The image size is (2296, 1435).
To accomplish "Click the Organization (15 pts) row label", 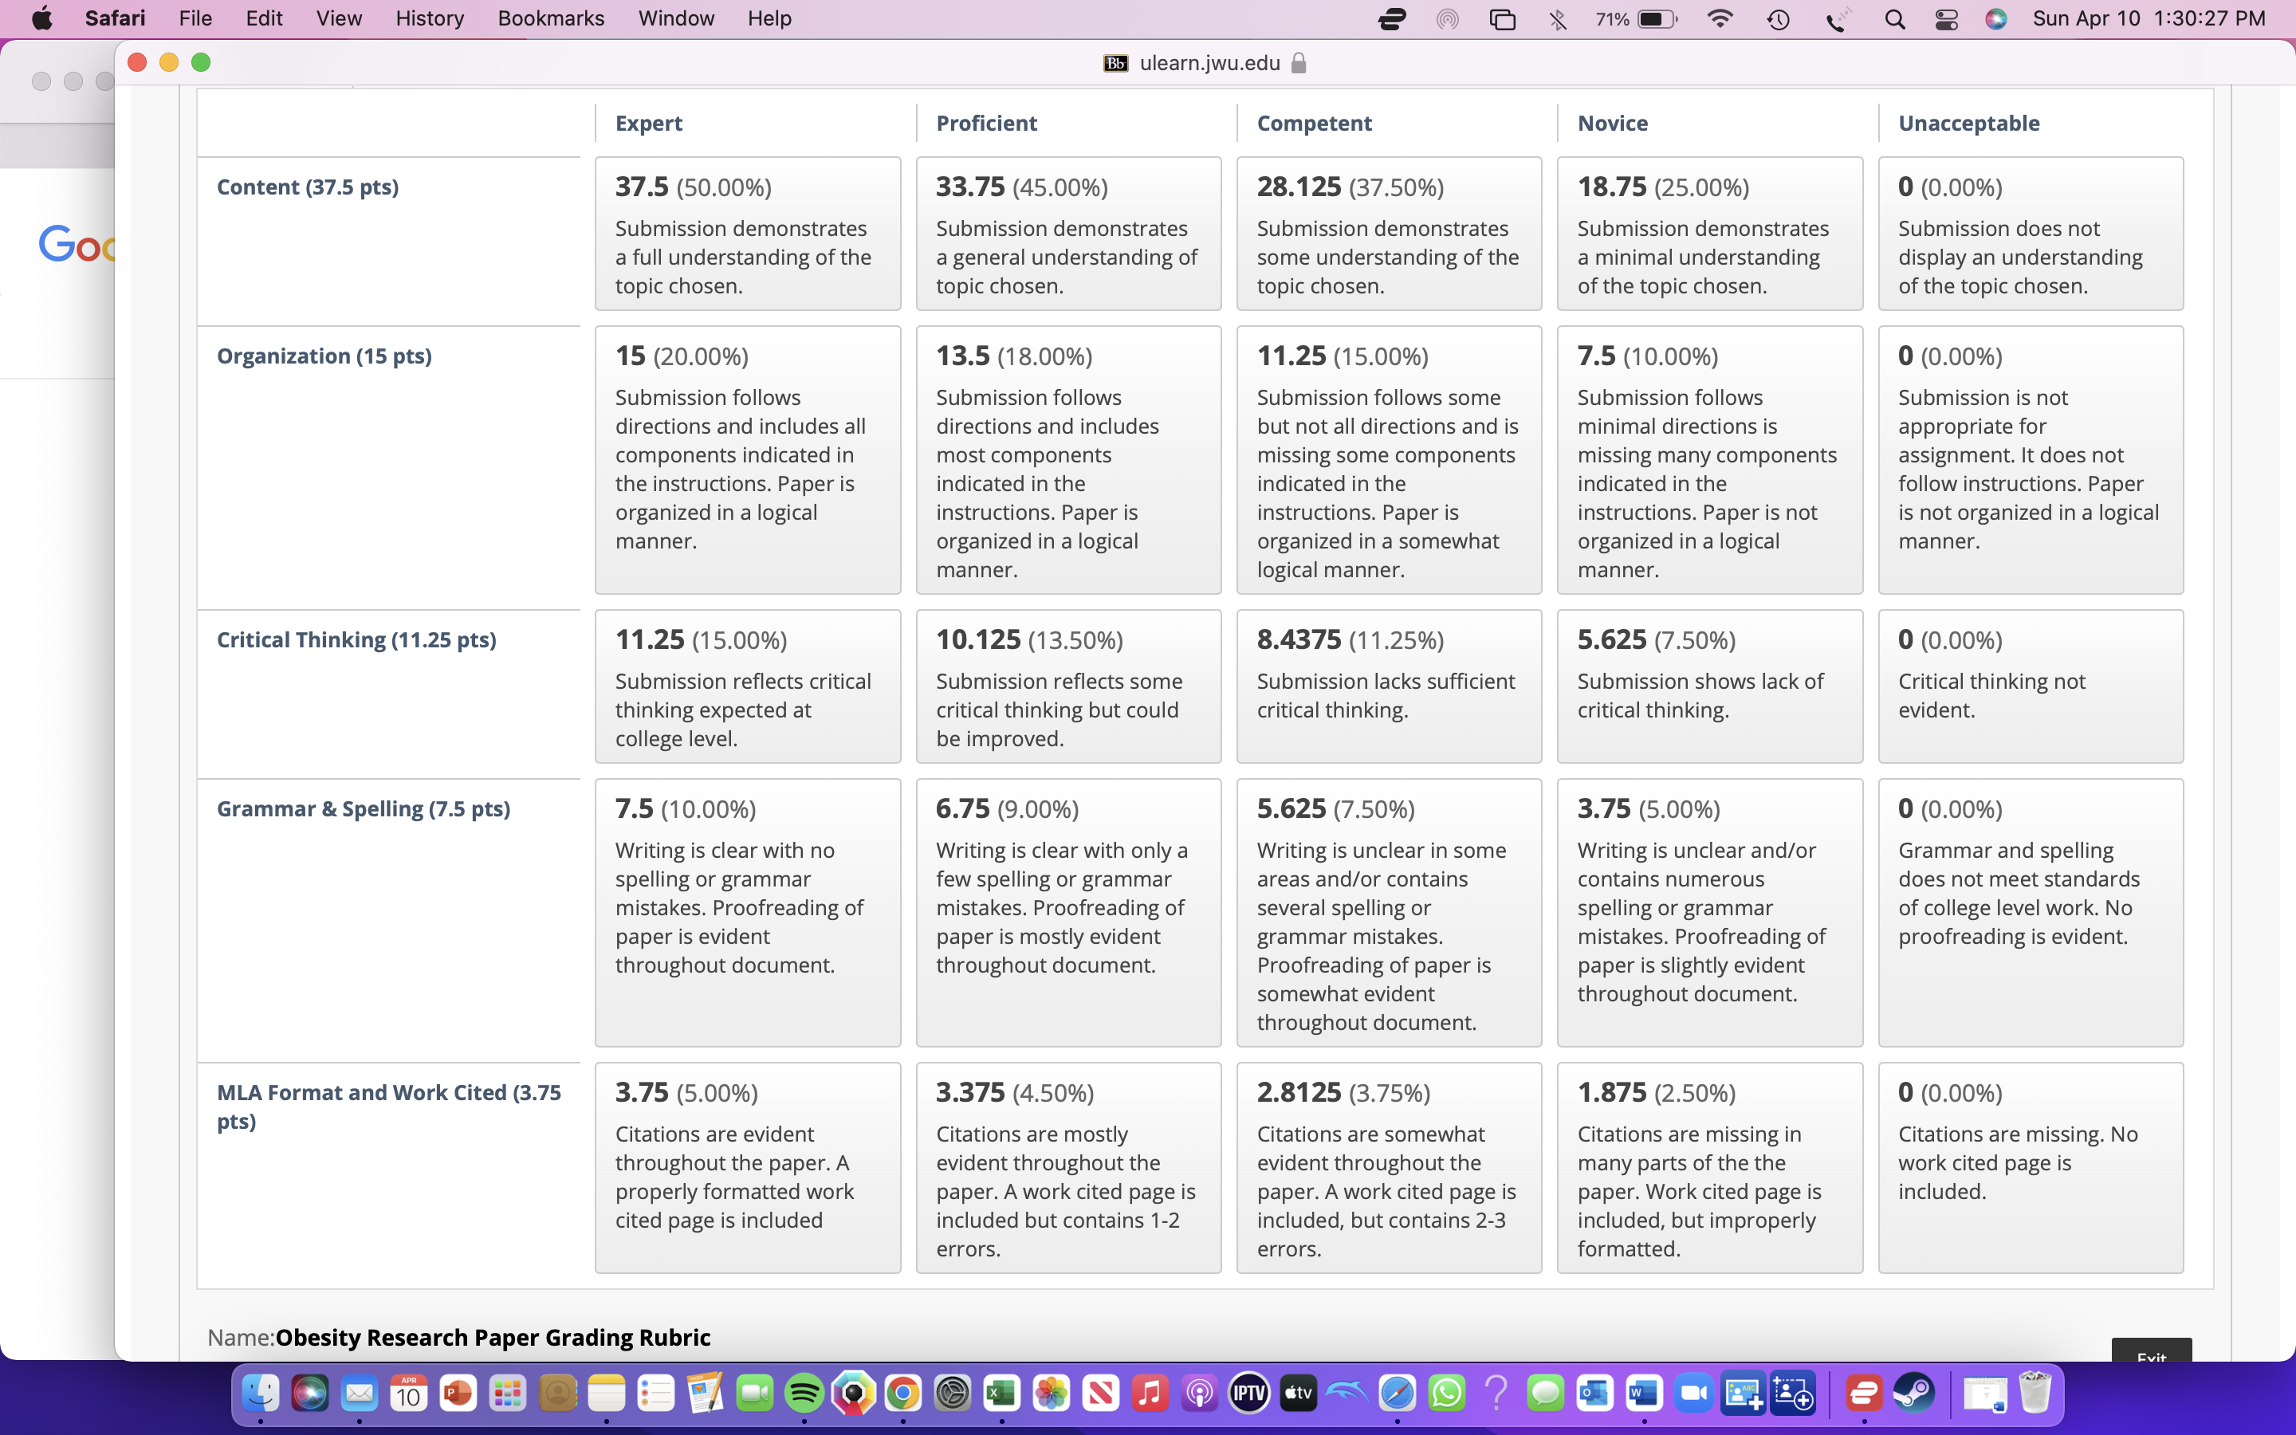I will coord(324,356).
